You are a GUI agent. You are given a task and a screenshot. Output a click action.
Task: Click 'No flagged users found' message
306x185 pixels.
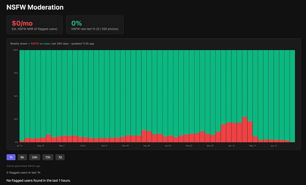(x=38, y=180)
